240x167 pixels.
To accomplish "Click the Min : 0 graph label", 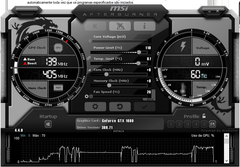I will point(26,136).
